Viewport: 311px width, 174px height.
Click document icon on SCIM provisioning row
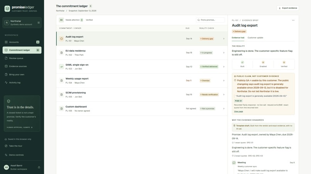click(61, 94)
